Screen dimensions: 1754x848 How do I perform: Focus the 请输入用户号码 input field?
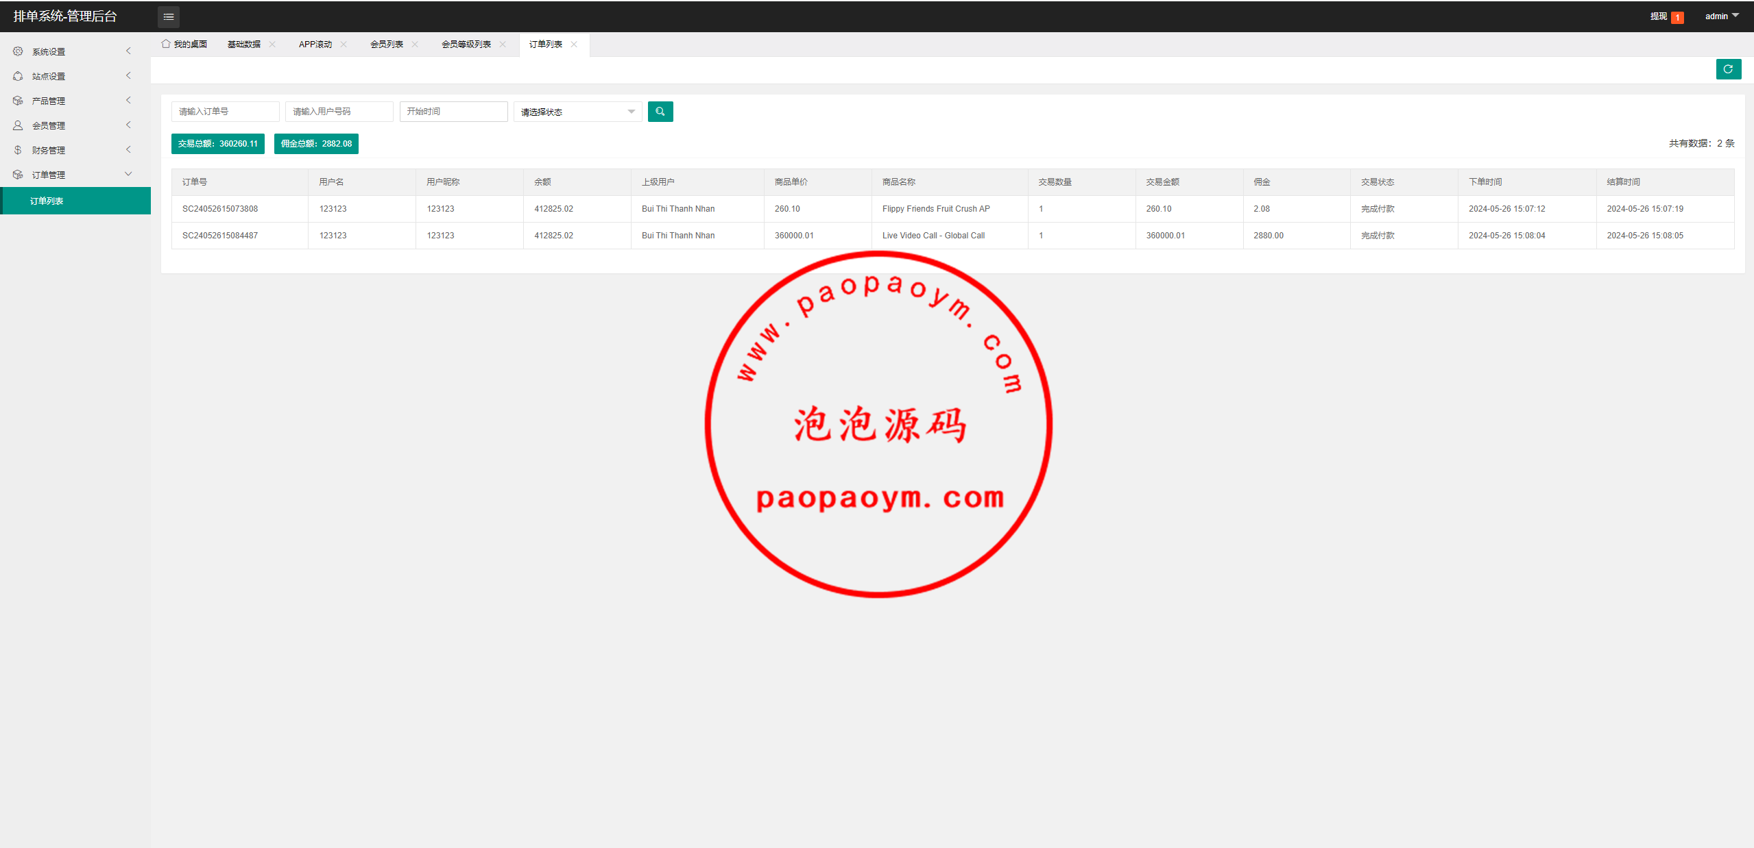pyautogui.click(x=339, y=112)
